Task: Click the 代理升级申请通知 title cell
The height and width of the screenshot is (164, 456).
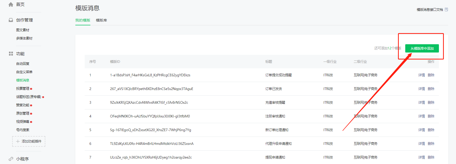Action: [278, 144]
